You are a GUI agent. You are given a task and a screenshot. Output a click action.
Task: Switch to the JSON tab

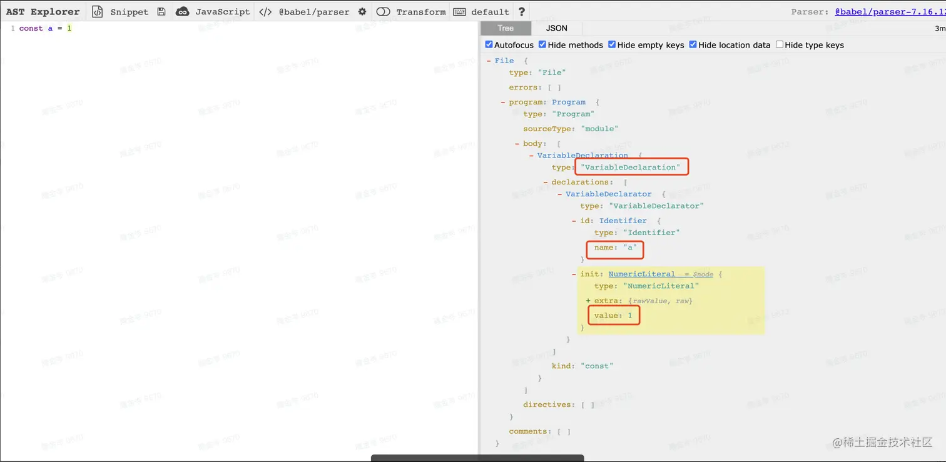point(557,28)
